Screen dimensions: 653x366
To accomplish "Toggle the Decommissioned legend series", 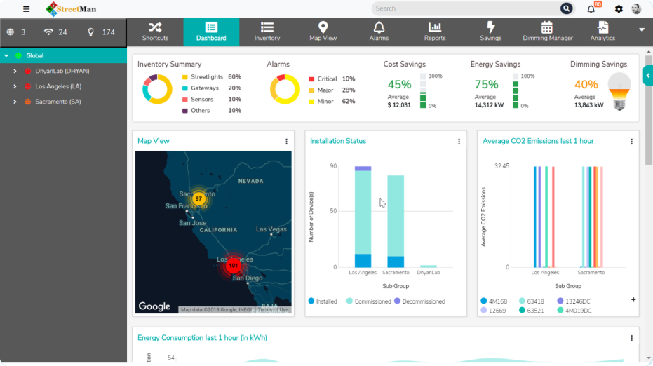I will tap(397, 301).
